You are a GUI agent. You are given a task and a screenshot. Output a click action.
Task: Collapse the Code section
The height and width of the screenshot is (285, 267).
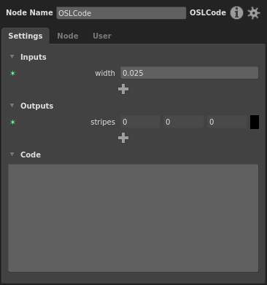pyautogui.click(x=12, y=155)
